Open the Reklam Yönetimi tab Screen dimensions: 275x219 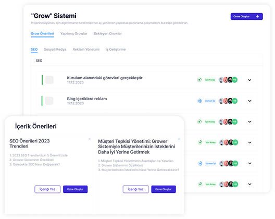point(86,50)
